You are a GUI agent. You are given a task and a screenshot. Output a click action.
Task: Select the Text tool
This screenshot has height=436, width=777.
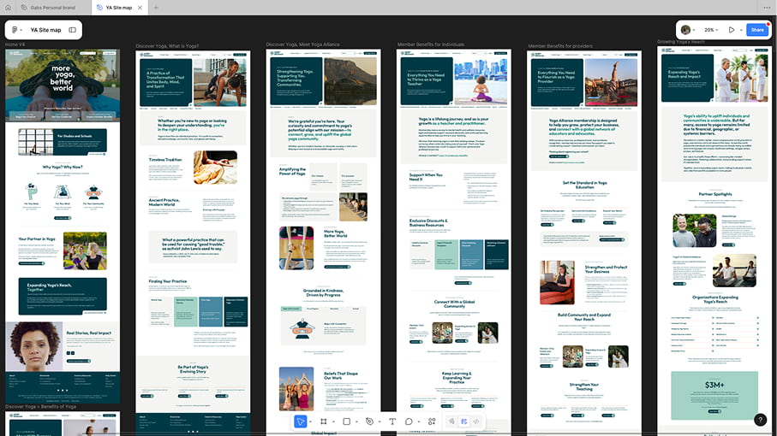coord(392,421)
